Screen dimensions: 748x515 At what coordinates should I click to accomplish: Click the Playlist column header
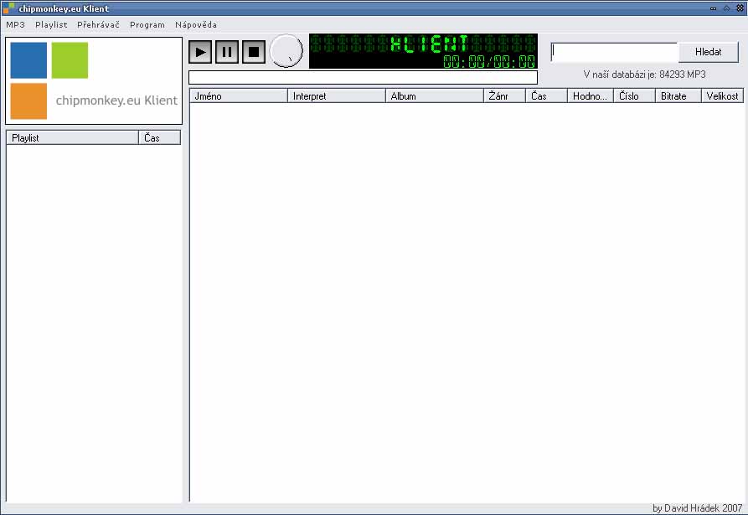(x=73, y=138)
